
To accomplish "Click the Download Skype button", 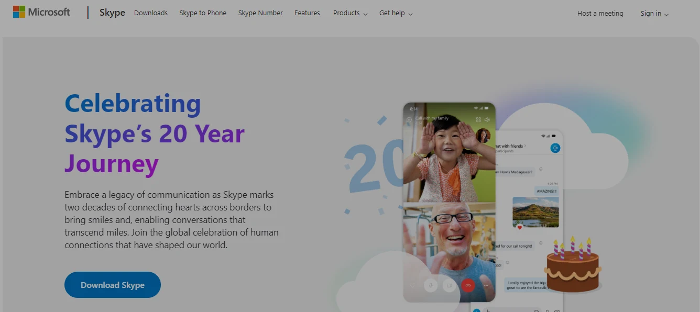I will tap(113, 285).
